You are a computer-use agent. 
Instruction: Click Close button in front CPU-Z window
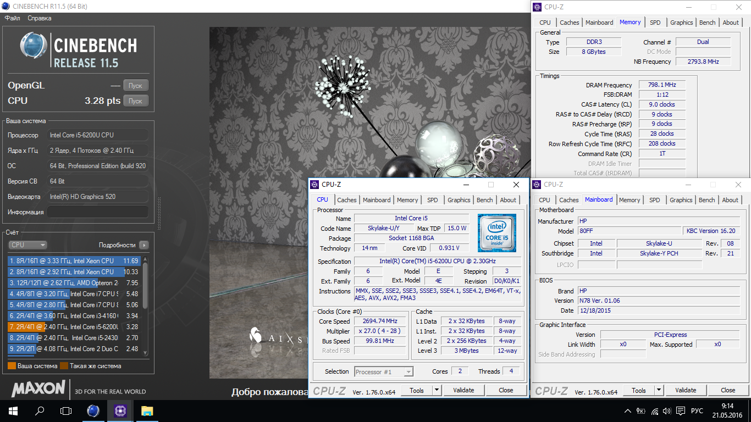pos(506,390)
